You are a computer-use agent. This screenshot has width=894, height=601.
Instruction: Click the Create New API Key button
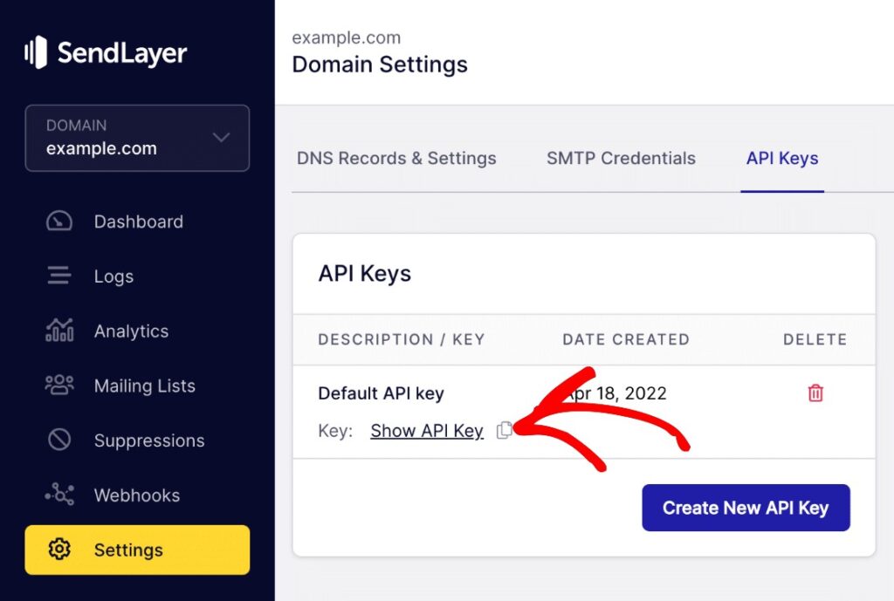(746, 508)
